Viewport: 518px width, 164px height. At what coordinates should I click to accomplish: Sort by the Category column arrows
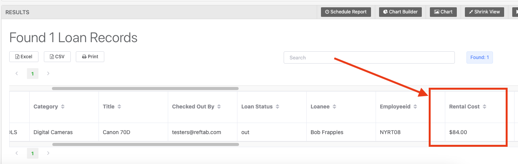coord(63,107)
